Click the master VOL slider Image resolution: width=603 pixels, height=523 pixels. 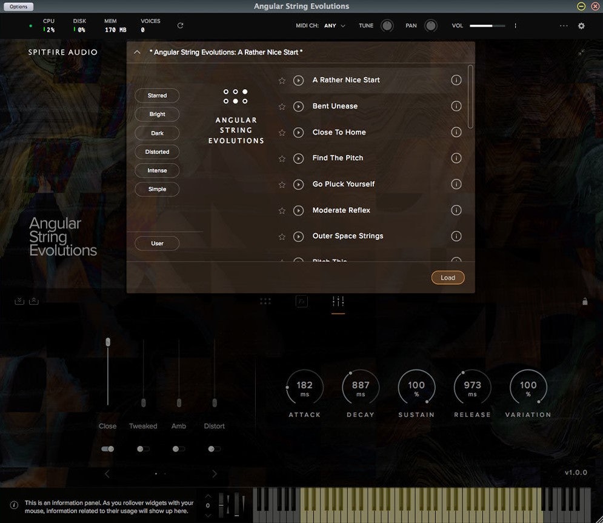487,26
